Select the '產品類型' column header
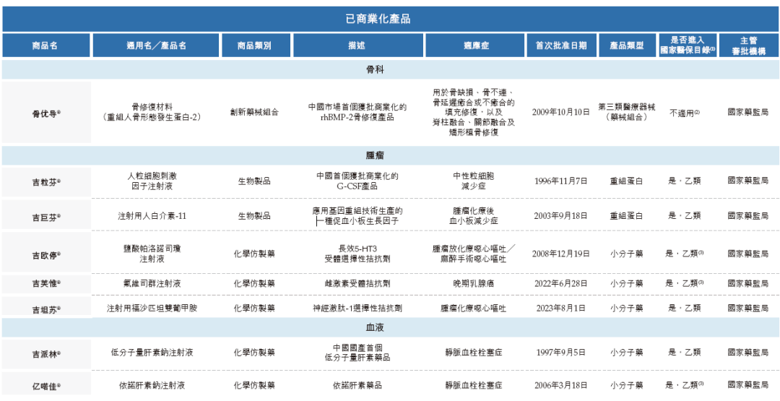 626,46
